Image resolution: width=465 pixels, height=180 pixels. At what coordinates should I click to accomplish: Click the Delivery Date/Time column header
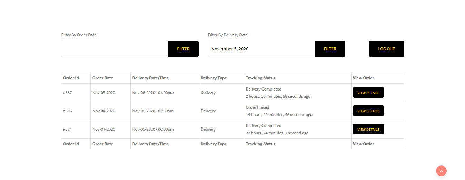(x=151, y=78)
